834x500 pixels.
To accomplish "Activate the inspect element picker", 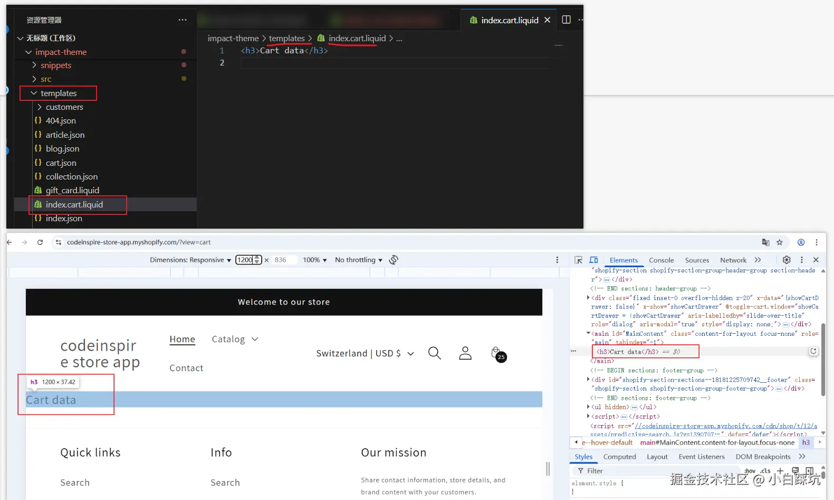I will pos(578,260).
